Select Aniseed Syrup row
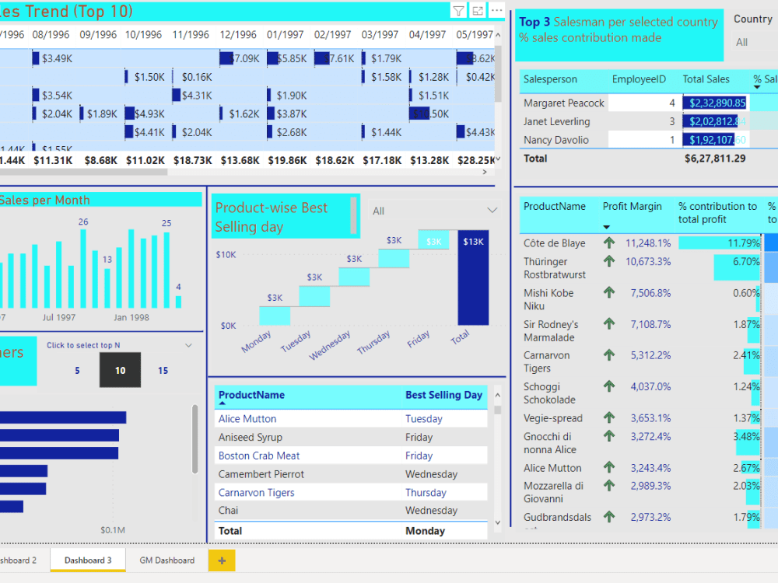778x583 pixels. pos(250,437)
